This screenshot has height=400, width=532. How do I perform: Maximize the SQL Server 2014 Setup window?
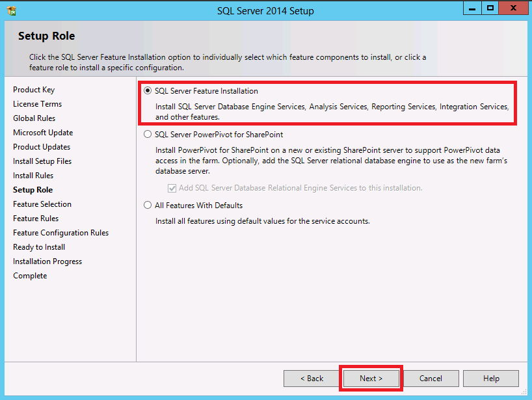pos(490,8)
